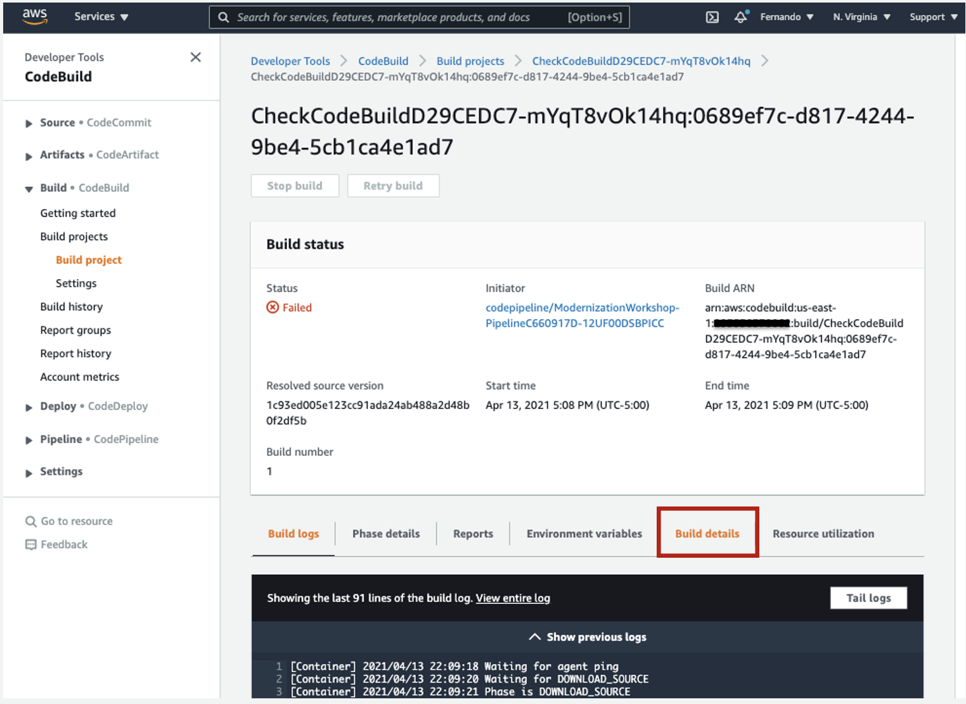
Task: Click the Resolved source version hash value
Action: 368,413
